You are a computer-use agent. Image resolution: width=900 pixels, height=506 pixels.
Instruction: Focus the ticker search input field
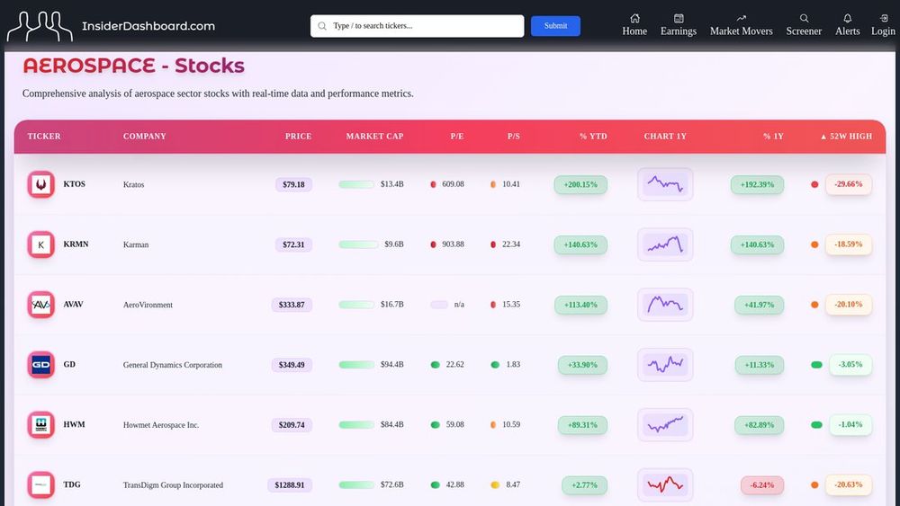tap(417, 26)
